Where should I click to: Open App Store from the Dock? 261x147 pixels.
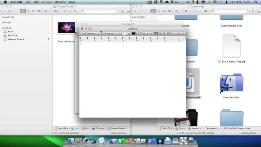tap(160, 141)
